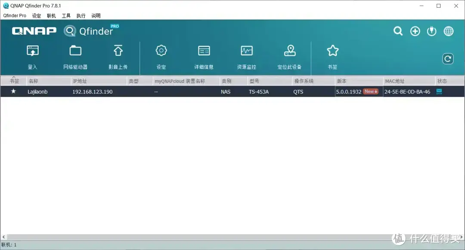Screen dimensions: 465x250
Task: Click the wake-on-LAN plug icon
Action: (431, 31)
